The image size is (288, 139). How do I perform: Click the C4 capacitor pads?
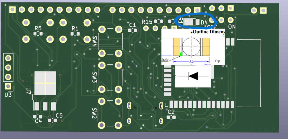tap(38, 116)
